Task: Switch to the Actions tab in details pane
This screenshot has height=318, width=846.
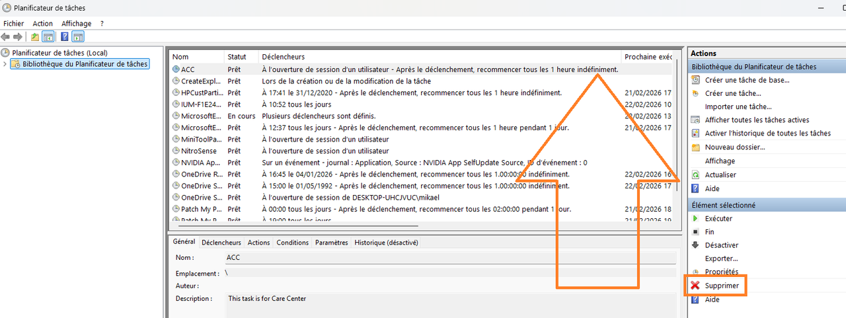Action: pyautogui.click(x=258, y=243)
